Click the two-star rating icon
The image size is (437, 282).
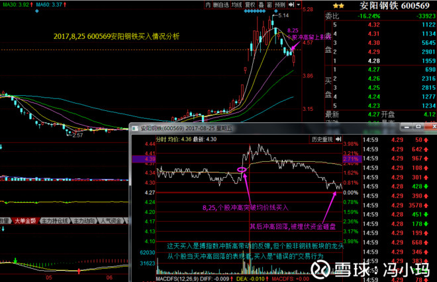click(338, 5)
